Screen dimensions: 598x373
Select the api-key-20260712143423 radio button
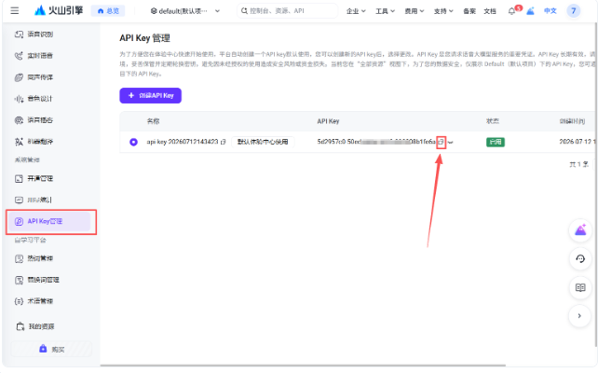click(133, 142)
